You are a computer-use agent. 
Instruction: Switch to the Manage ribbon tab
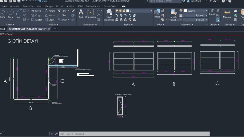[x=49, y=6]
